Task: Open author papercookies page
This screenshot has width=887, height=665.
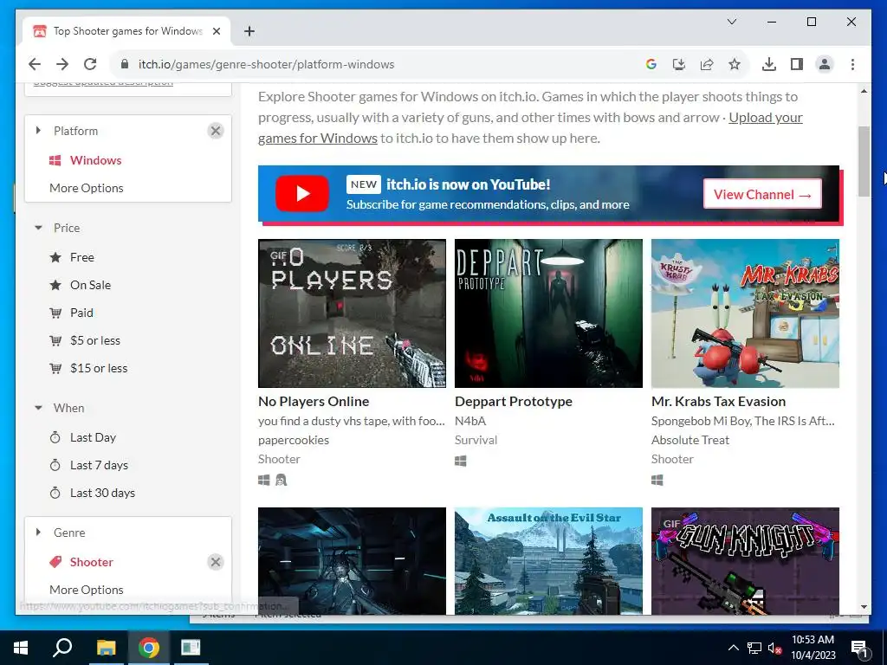Action: pos(293,440)
